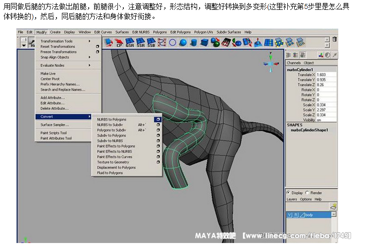Open the layer editor Options menu

pyautogui.click(x=306, y=200)
